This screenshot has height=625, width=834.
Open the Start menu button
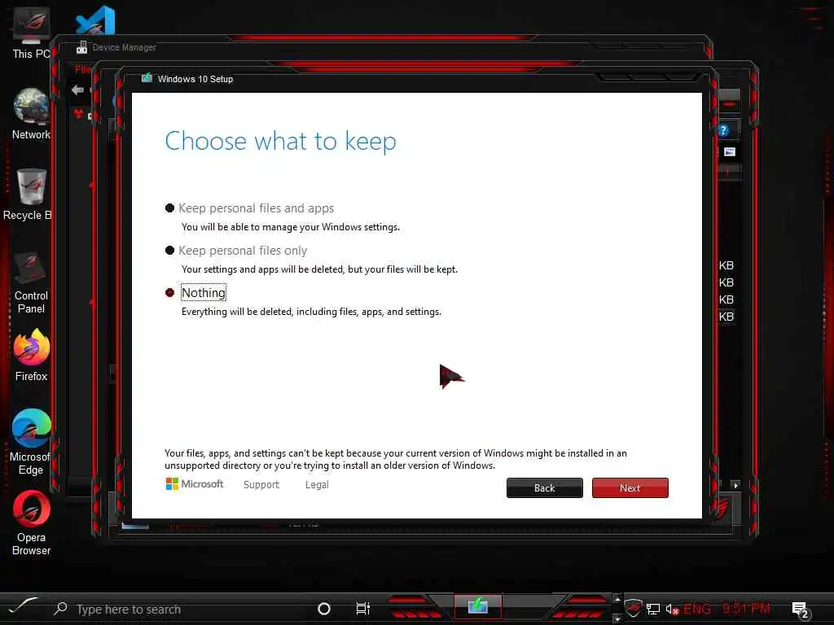coord(22,607)
